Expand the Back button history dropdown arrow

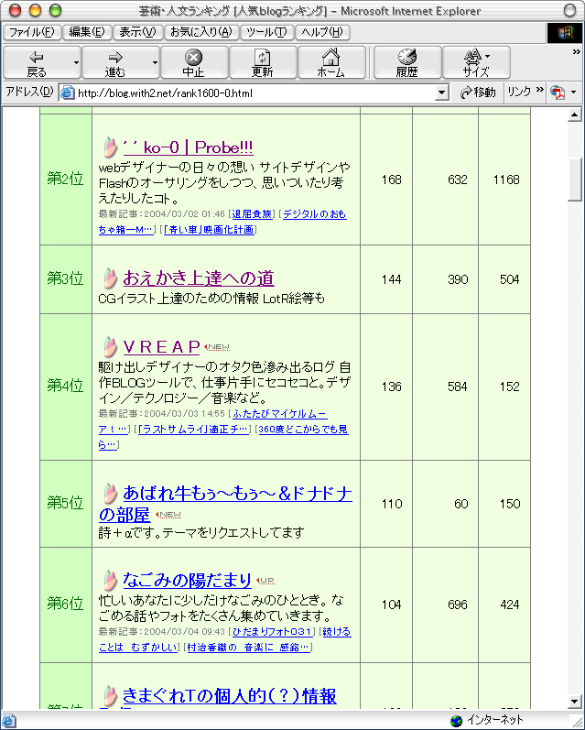coord(75,64)
